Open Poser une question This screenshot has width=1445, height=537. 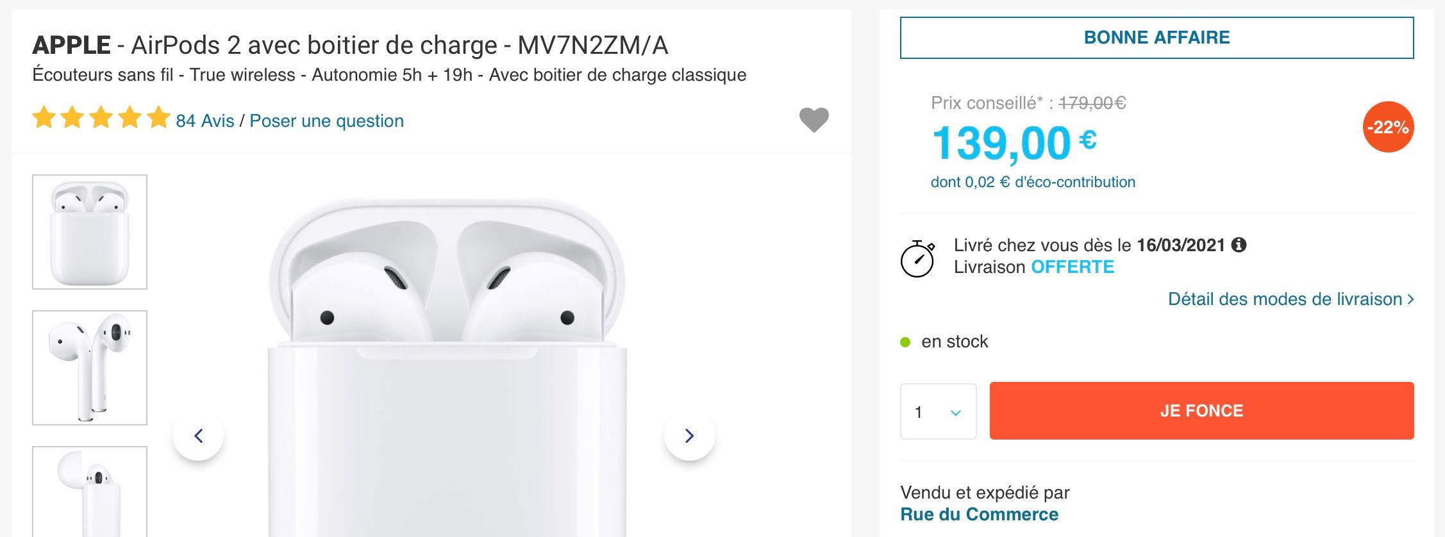click(326, 120)
